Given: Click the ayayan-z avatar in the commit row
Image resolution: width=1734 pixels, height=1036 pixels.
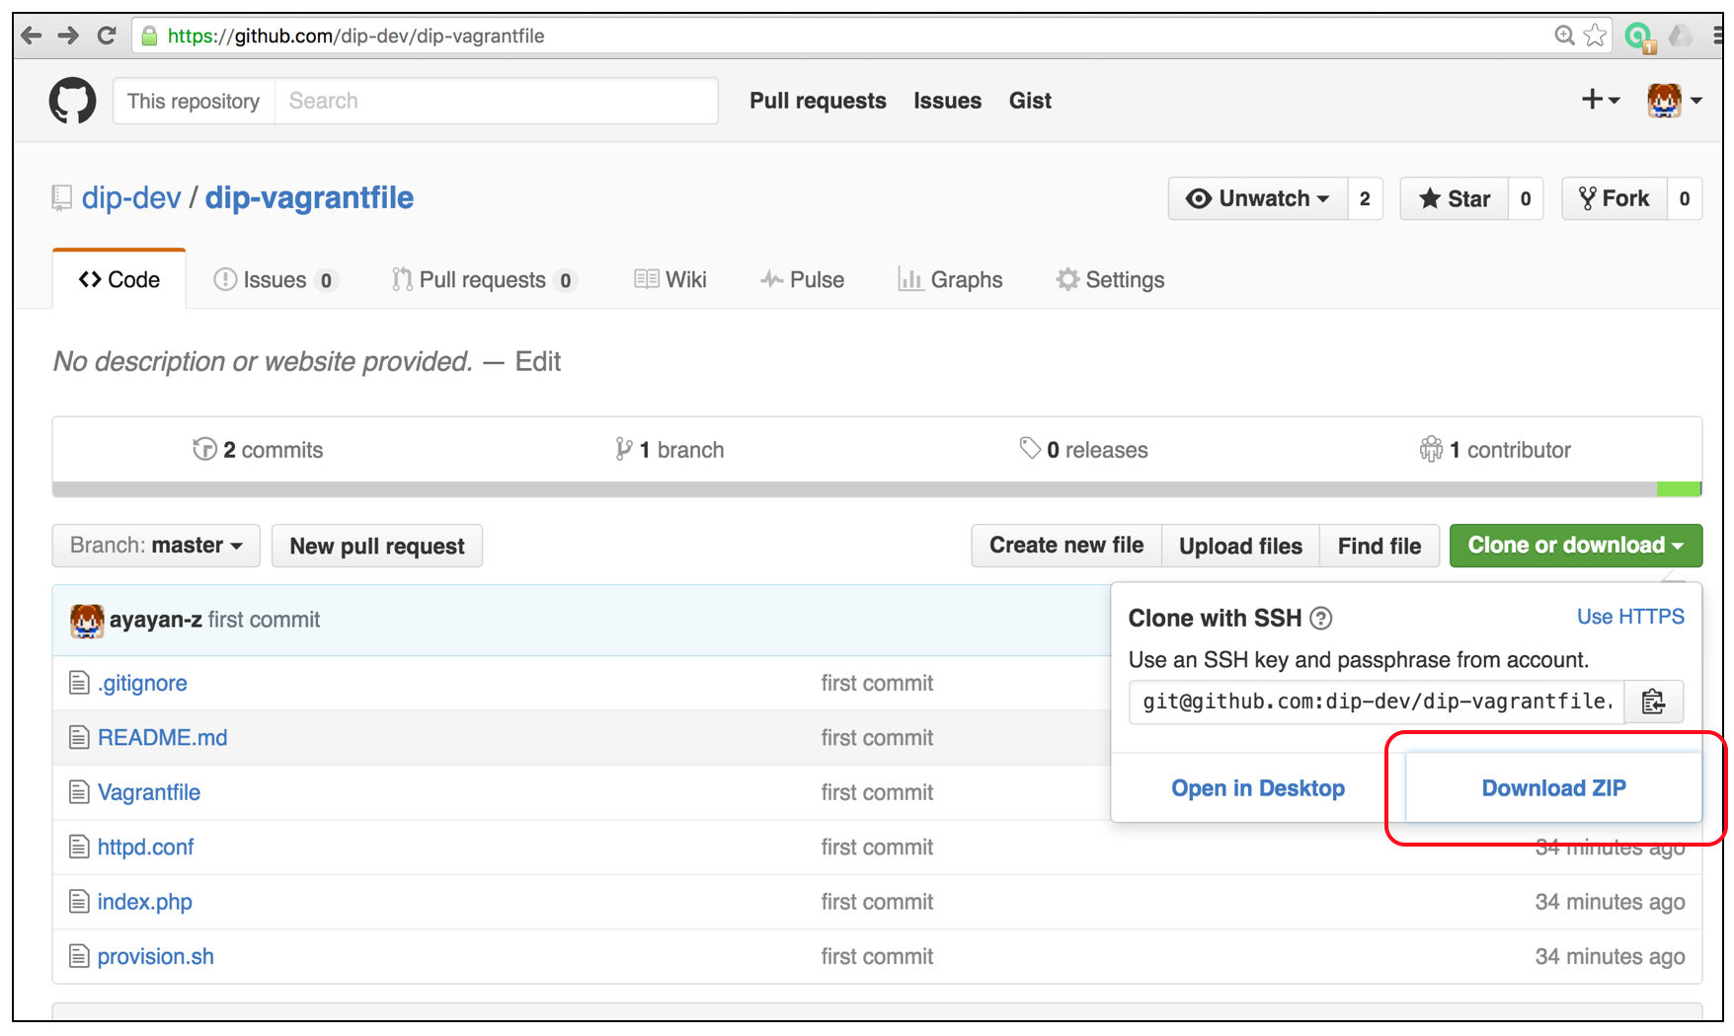Looking at the screenshot, I should pos(87,621).
